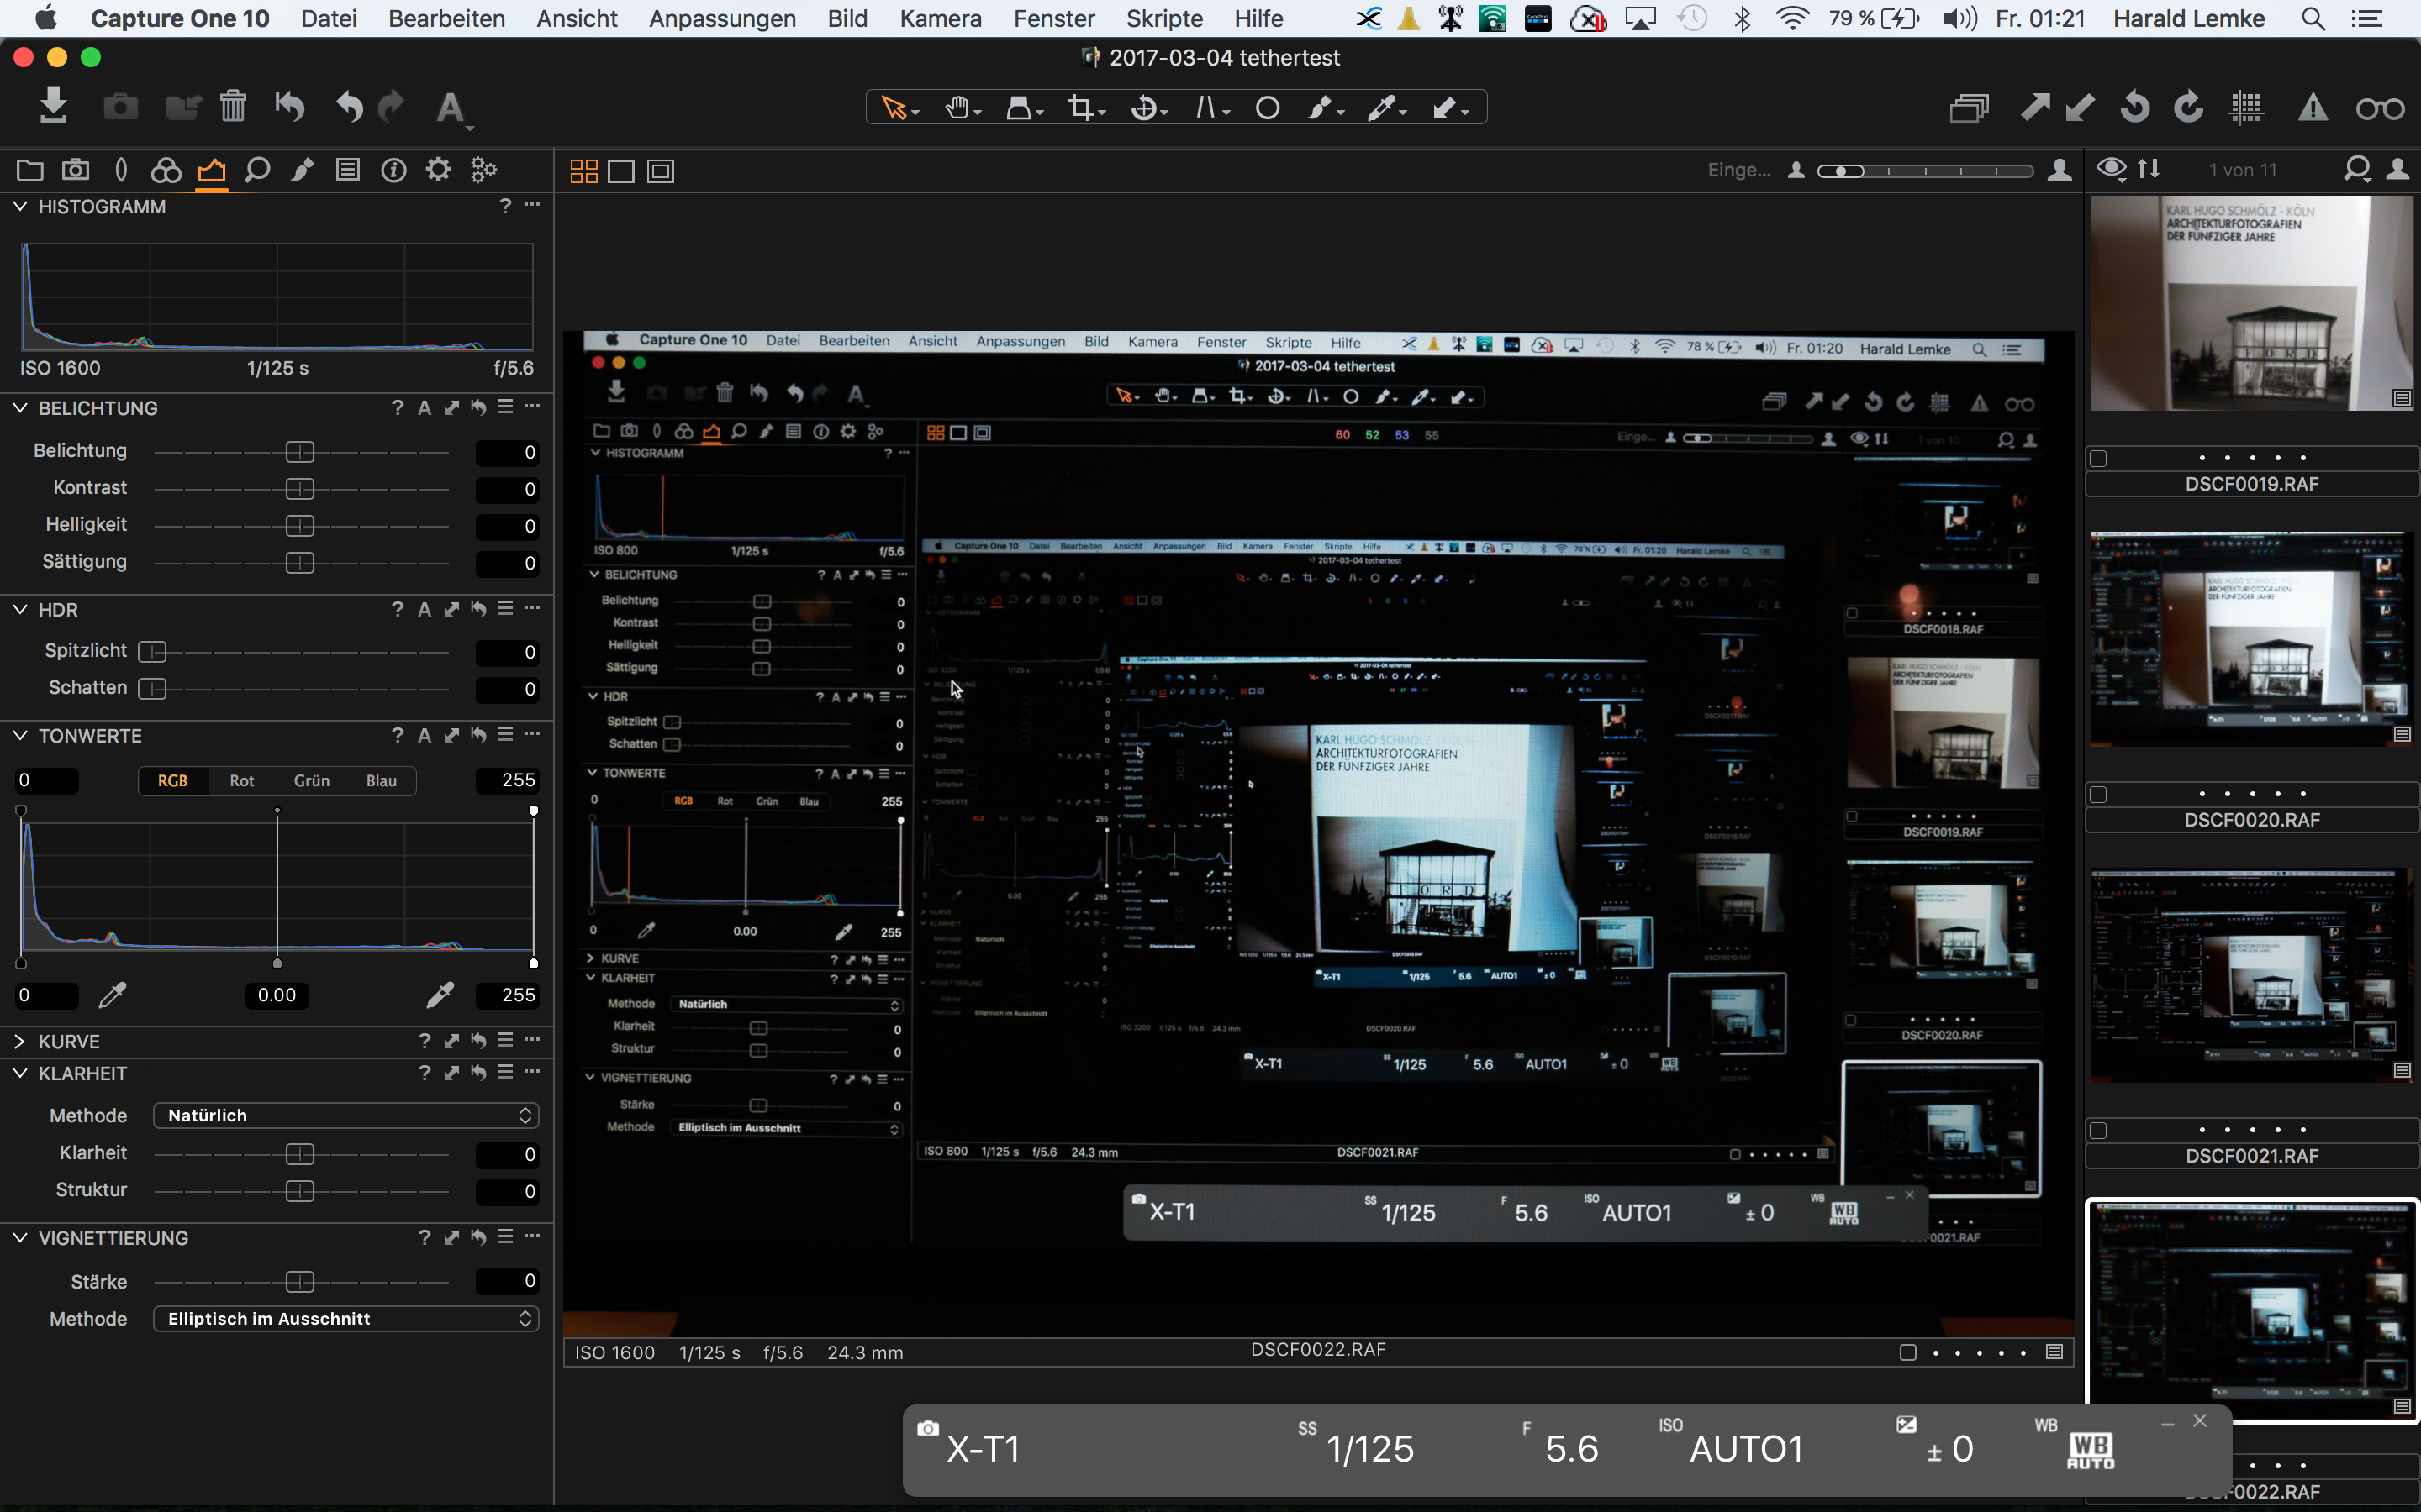
Task: Click the trash delete icon in toolbar
Action: coord(233,106)
